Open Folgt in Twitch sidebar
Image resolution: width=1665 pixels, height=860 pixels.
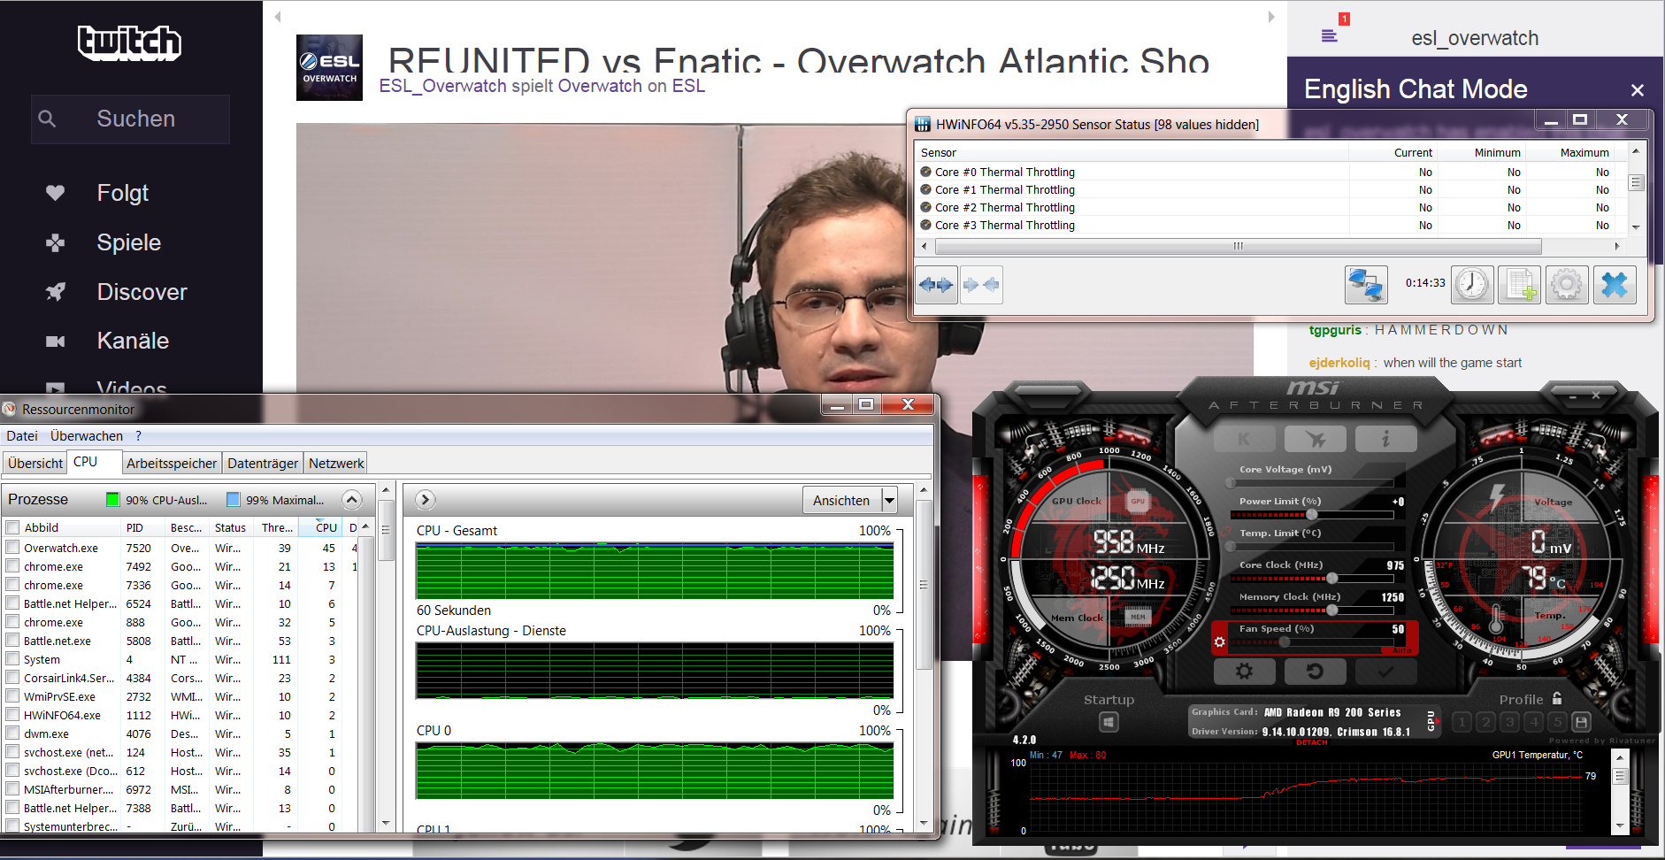(x=122, y=193)
